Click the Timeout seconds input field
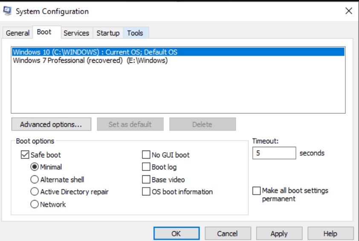The height and width of the screenshot is (241, 359). 274,153
